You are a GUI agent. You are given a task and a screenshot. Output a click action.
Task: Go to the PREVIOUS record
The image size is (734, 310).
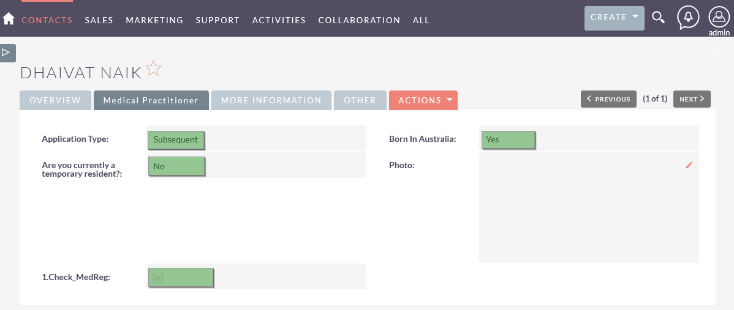click(608, 99)
